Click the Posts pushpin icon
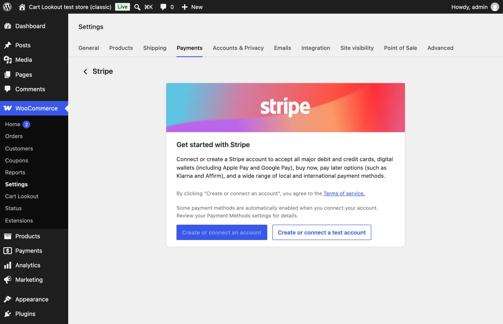This screenshot has width=503, height=324. point(8,45)
